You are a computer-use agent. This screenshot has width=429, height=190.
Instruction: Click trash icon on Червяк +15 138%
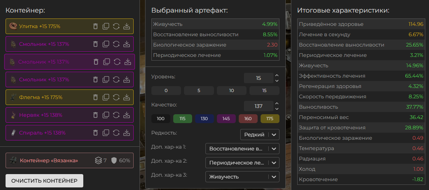(x=95, y=115)
